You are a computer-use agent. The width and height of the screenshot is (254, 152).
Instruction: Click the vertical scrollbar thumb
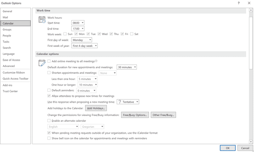pos(251,43)
